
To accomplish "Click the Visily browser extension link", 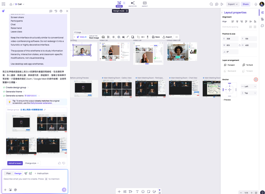I will 41,103.
